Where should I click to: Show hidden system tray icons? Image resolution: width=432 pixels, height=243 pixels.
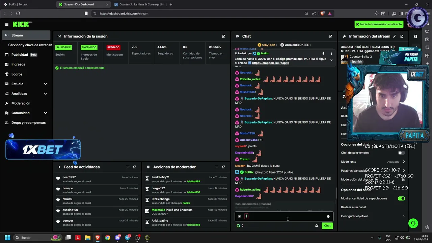[x=372, y=238]
